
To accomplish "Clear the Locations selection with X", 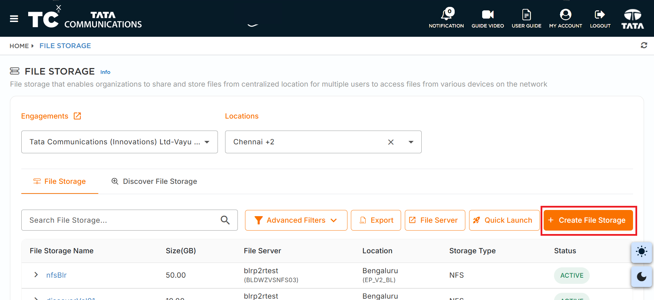I will click(391, 142).
